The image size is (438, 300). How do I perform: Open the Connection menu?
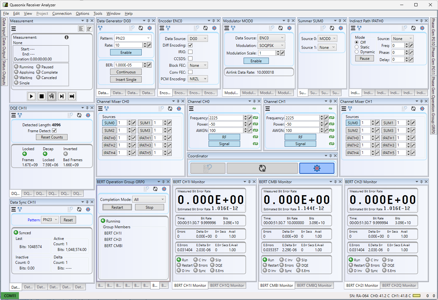(62, 14)
